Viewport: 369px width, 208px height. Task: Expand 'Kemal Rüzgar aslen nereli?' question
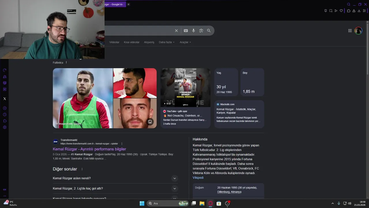point(115,178)
